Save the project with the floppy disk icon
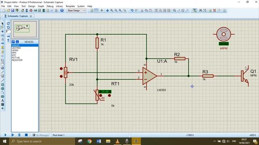Image resolution: width=259 pixels, height=145 pixels. click(13, 10)
